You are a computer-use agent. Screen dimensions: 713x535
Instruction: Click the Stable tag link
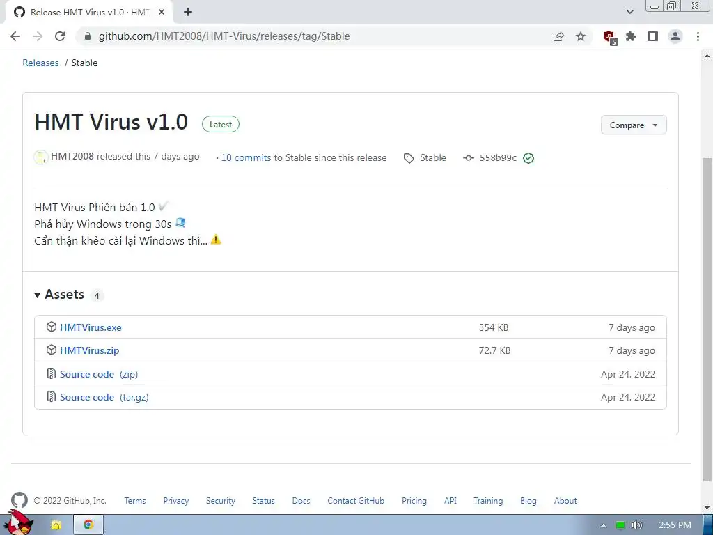433,157
